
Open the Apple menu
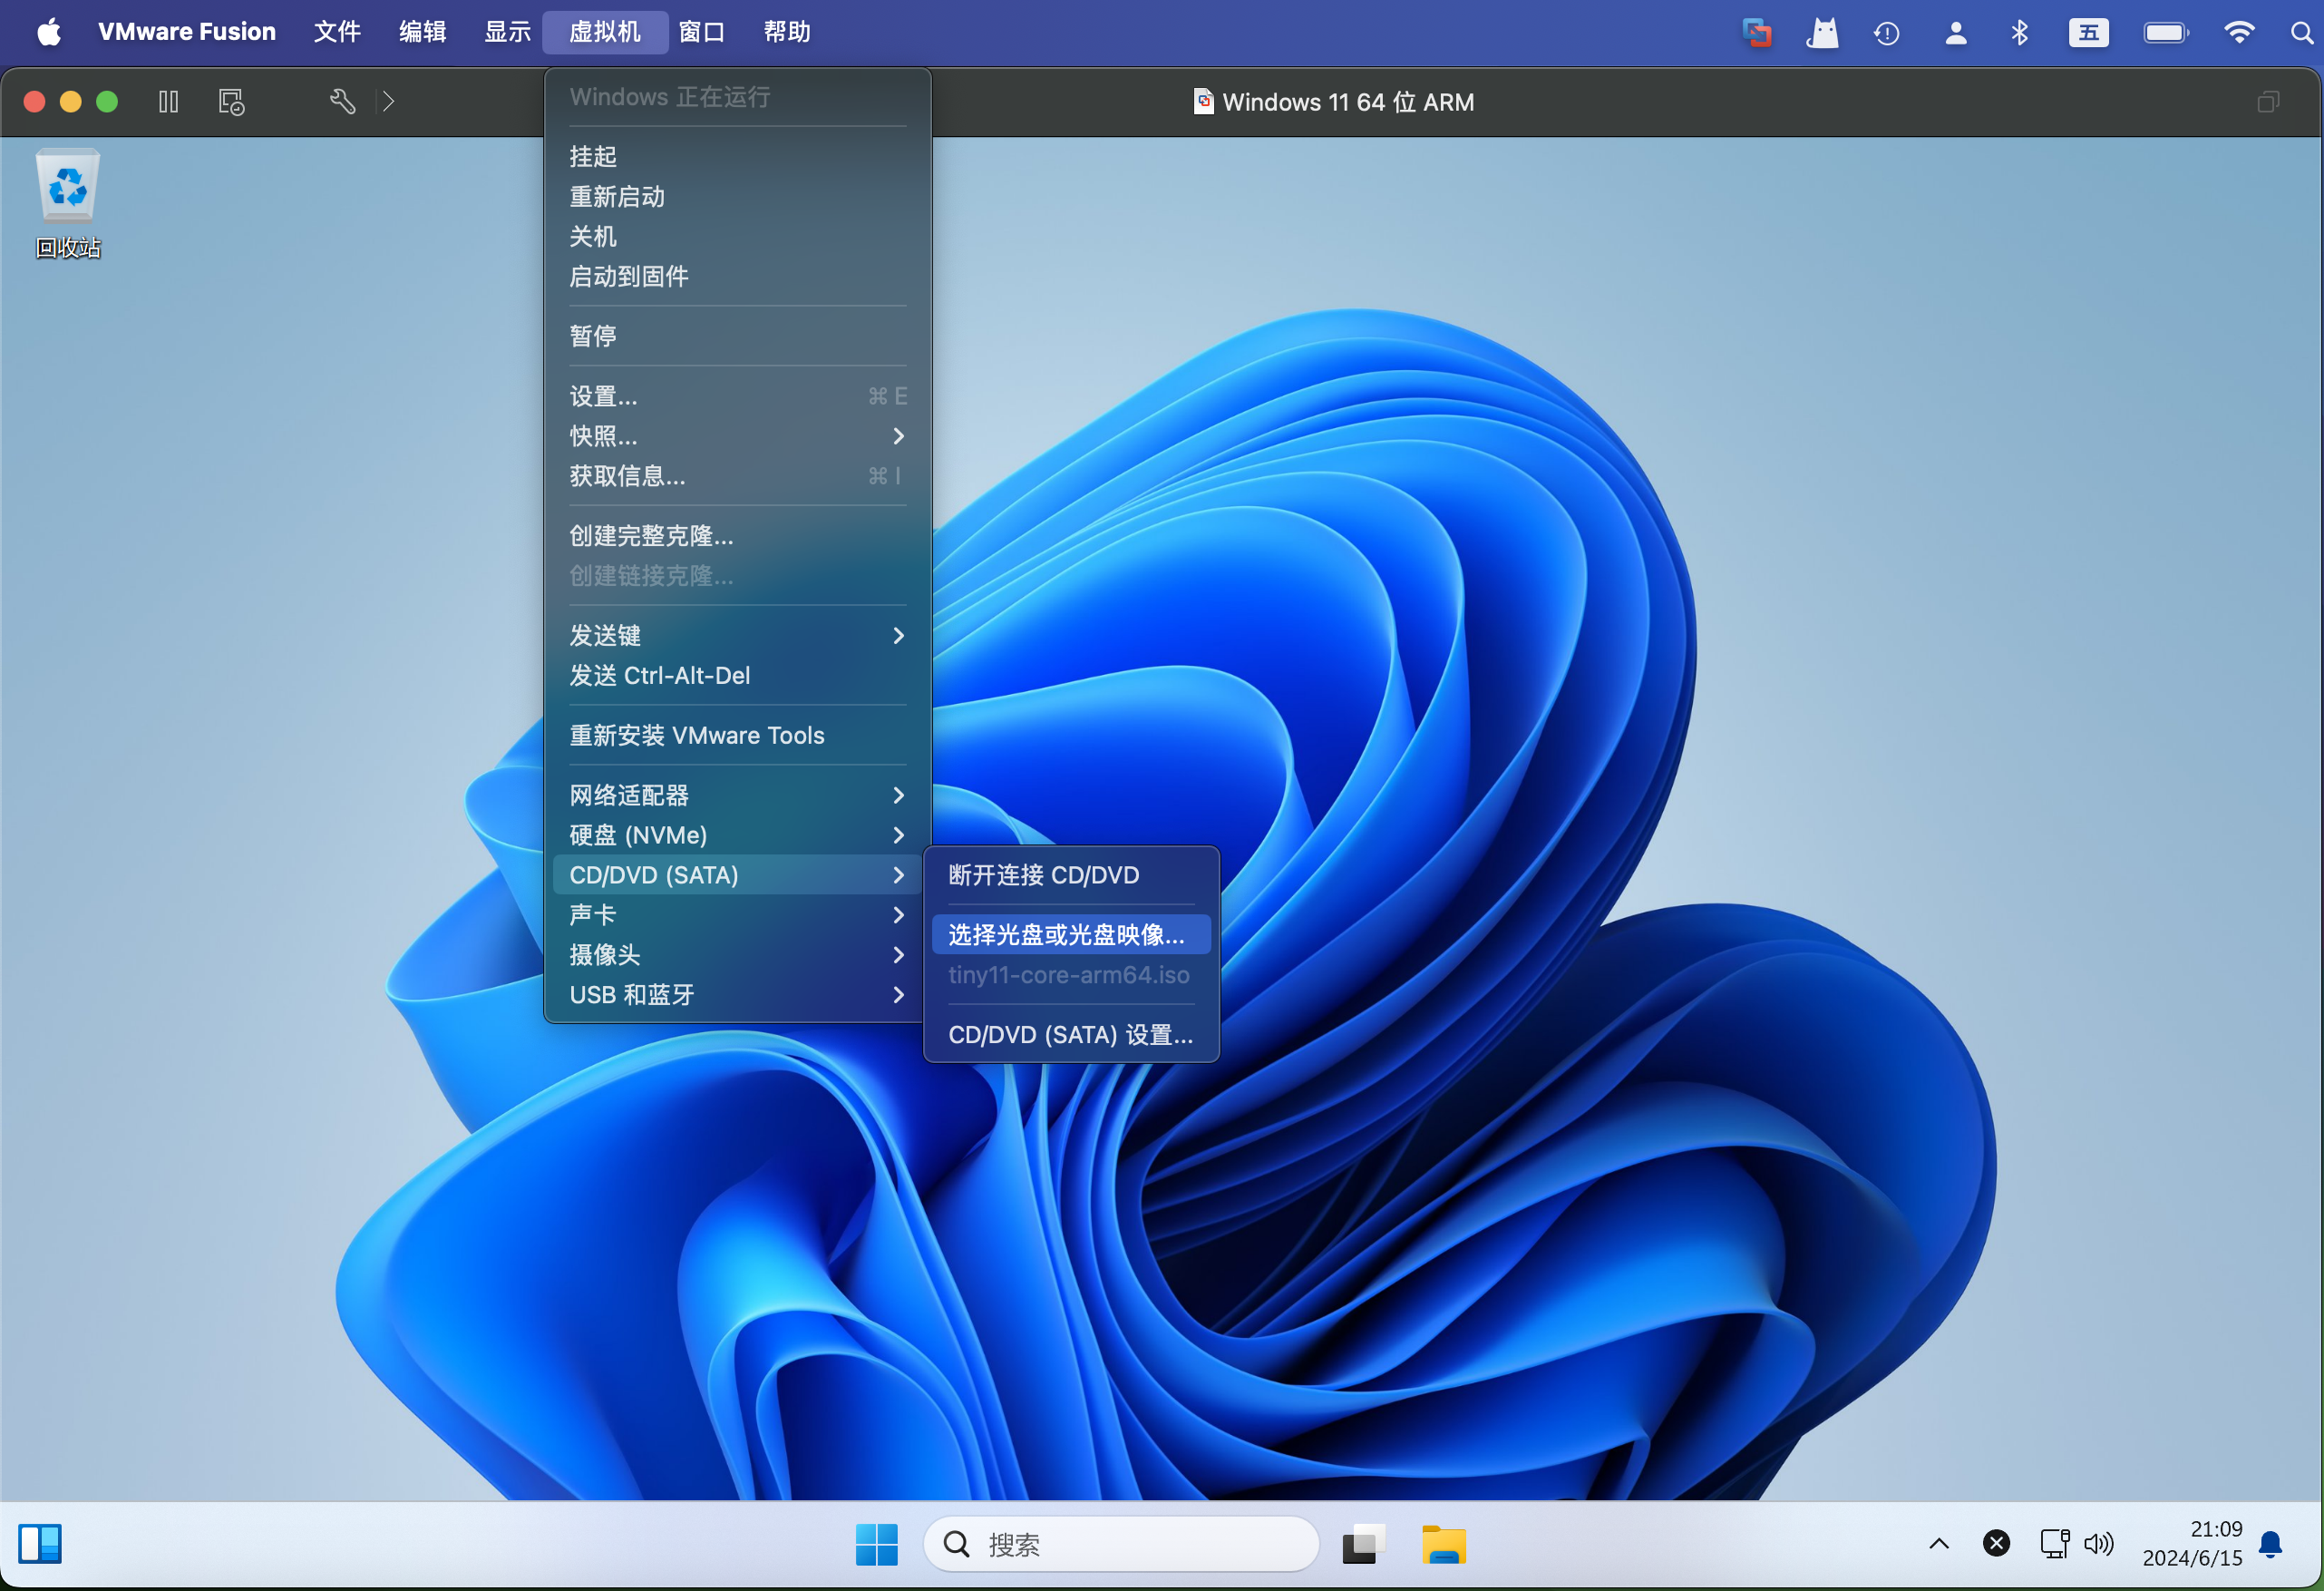(49, 32)
